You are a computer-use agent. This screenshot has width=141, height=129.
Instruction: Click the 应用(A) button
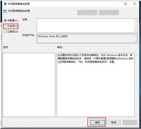tap(130, 122)
